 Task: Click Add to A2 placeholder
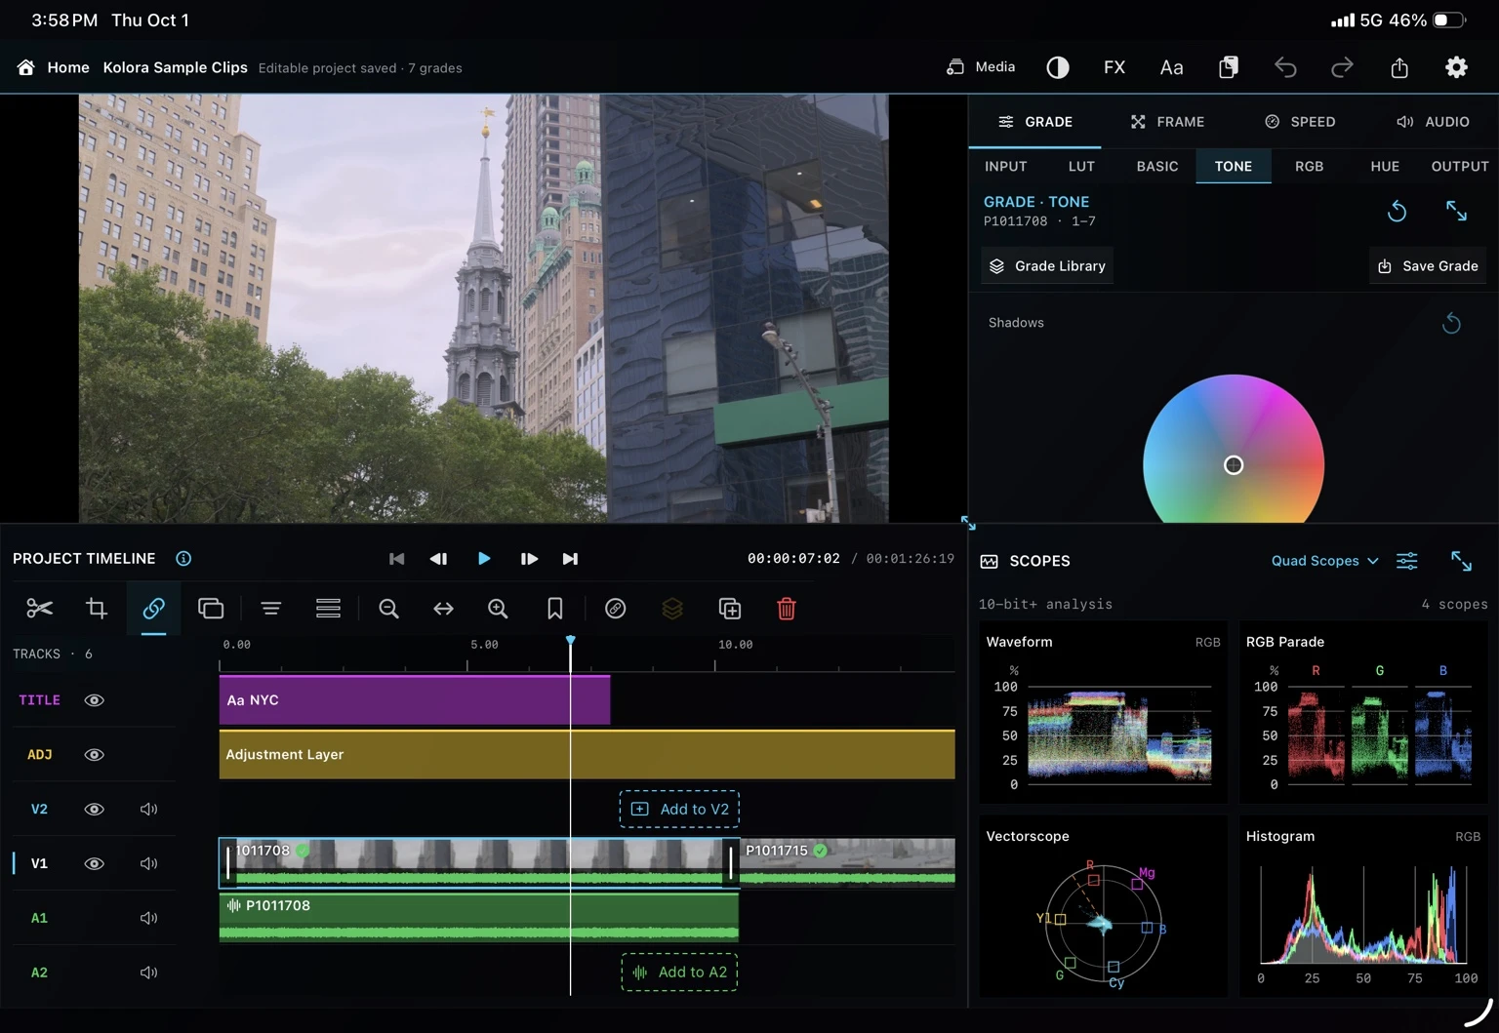tap(679, 973)
